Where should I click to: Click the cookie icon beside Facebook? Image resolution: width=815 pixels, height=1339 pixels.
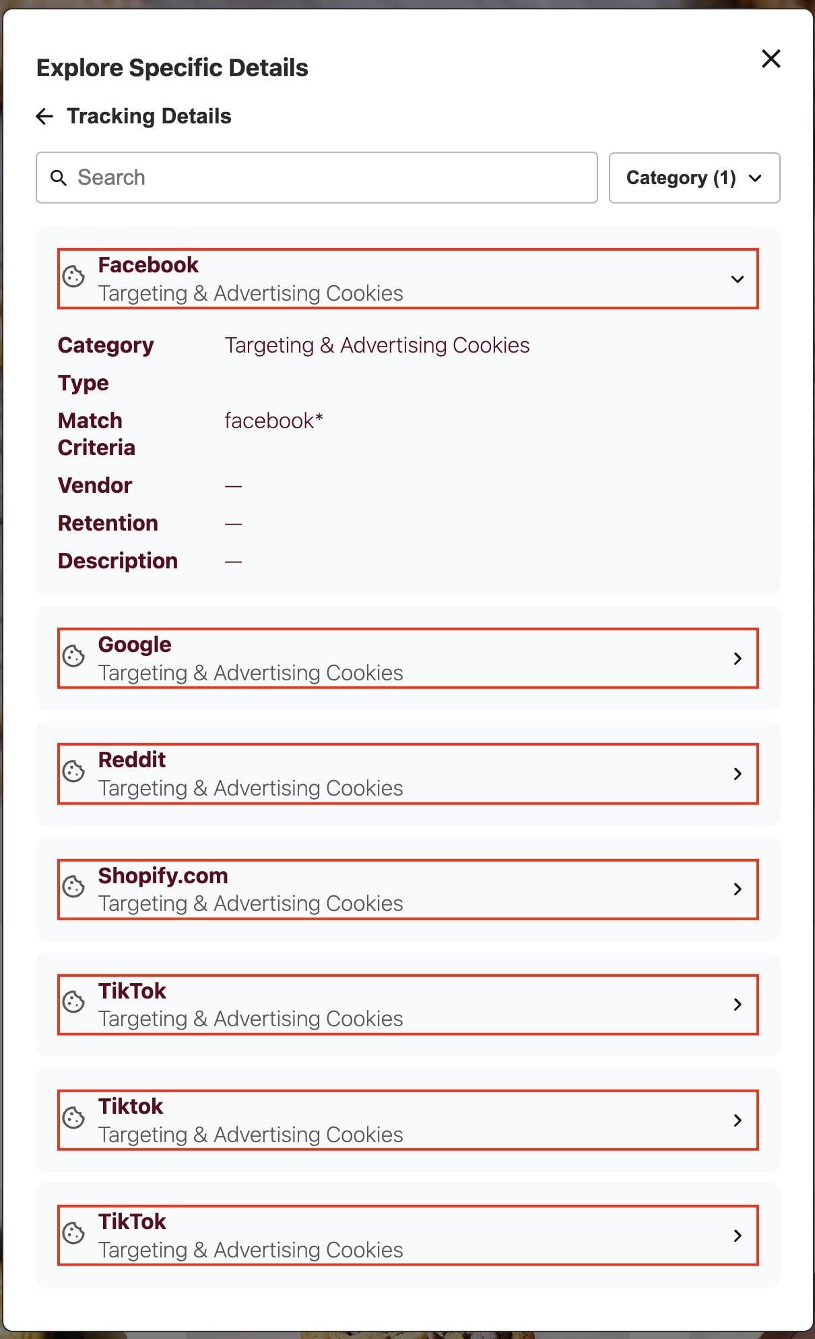pyautogui.click(x=73, y=278)
